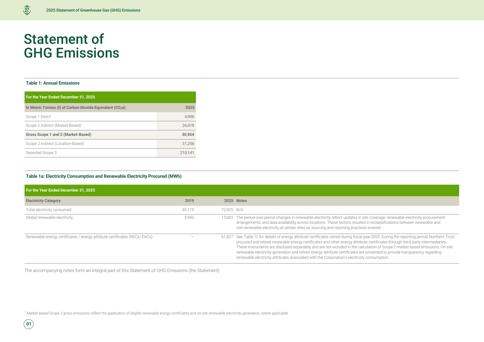Click 'Scope 2 Indirect (Market-Based)' row label
Image resolution: width=484 pixels, height=342 pixels.
coord(54,125)
